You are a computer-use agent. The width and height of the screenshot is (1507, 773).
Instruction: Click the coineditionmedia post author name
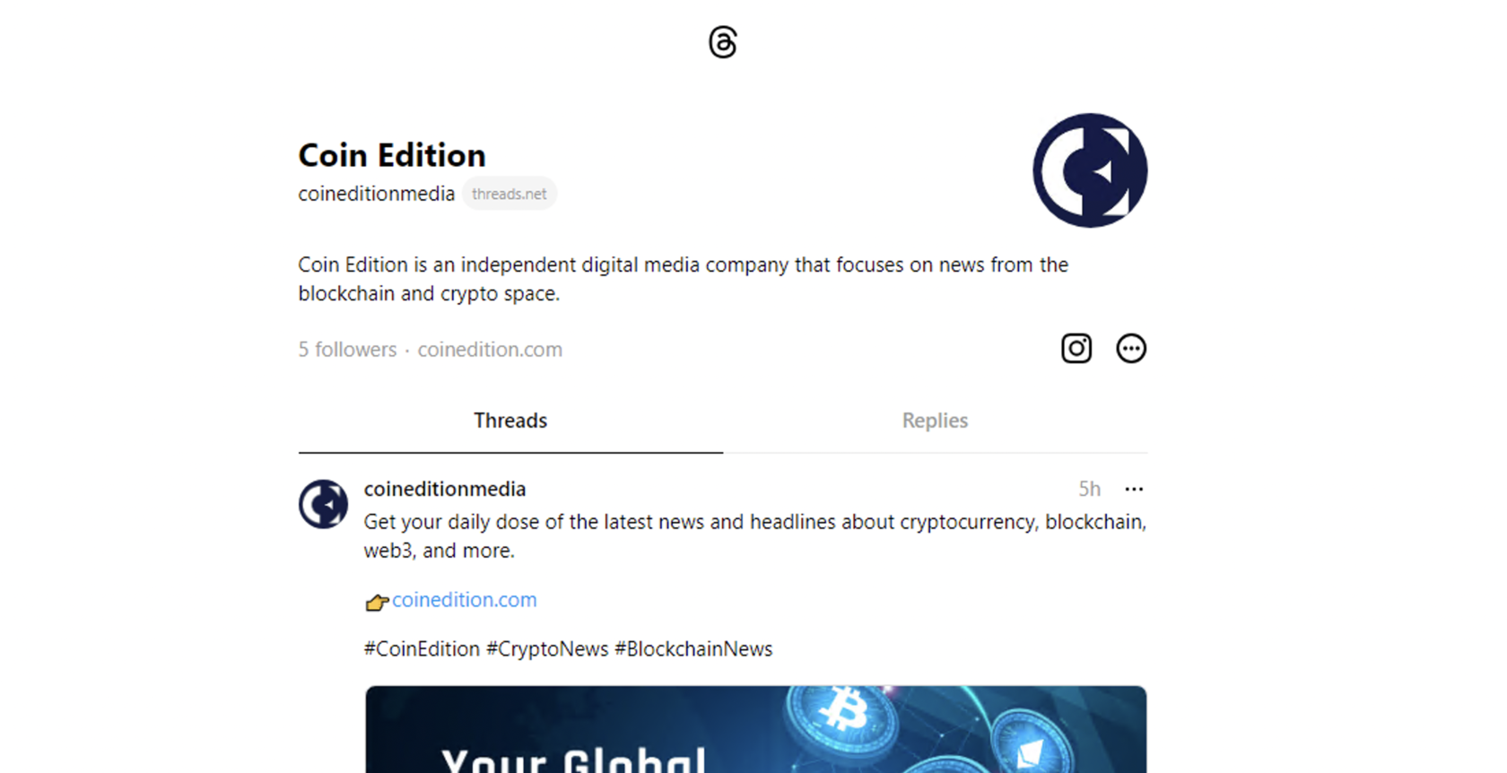(x=445, y=489)
